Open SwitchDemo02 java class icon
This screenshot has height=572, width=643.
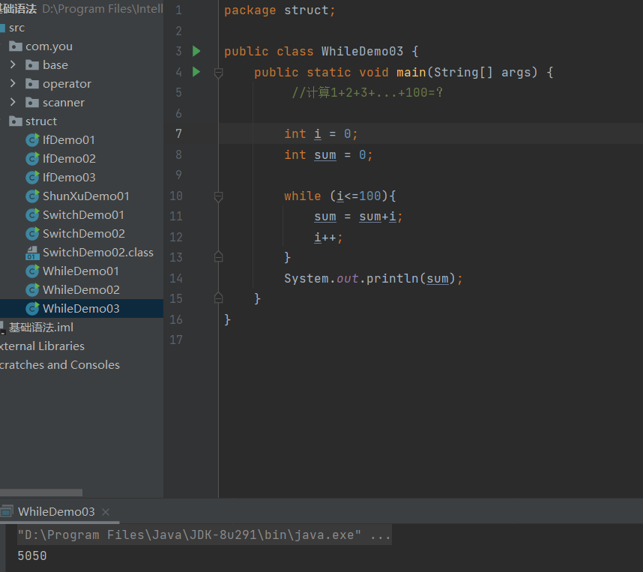coord(32,233)
